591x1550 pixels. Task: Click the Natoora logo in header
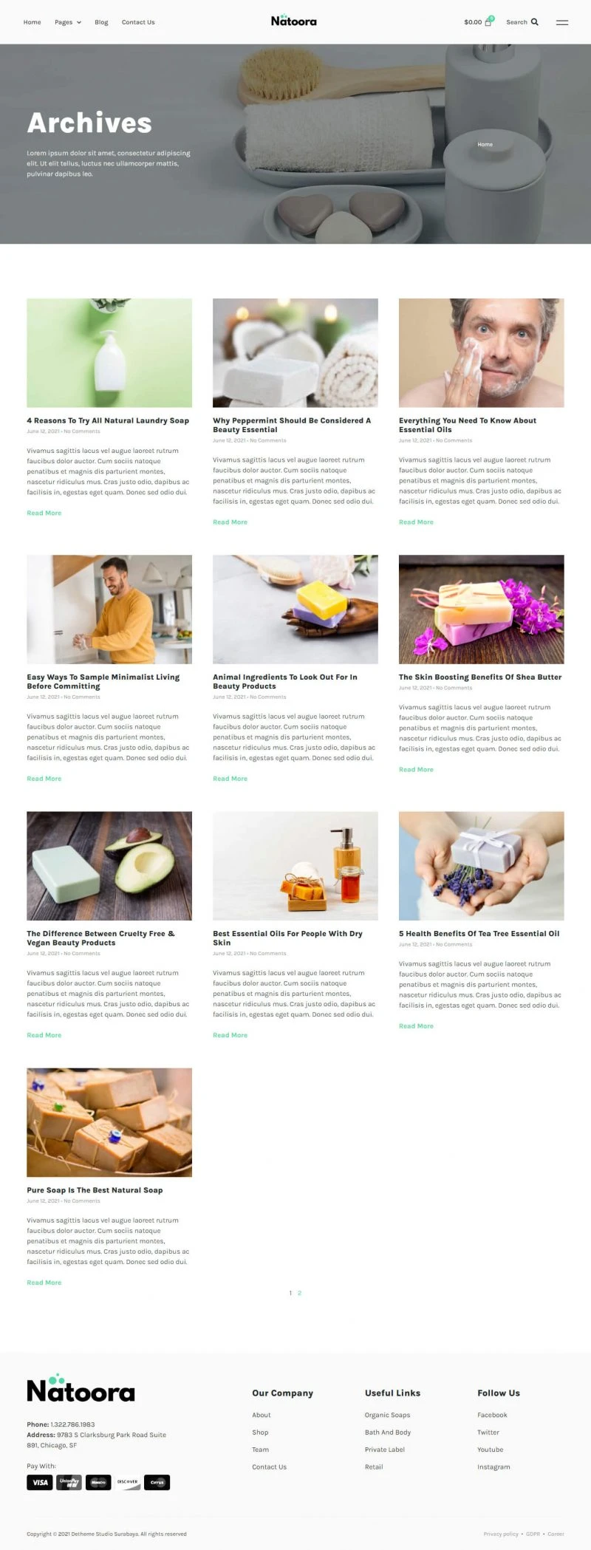[x=294, y=21]
